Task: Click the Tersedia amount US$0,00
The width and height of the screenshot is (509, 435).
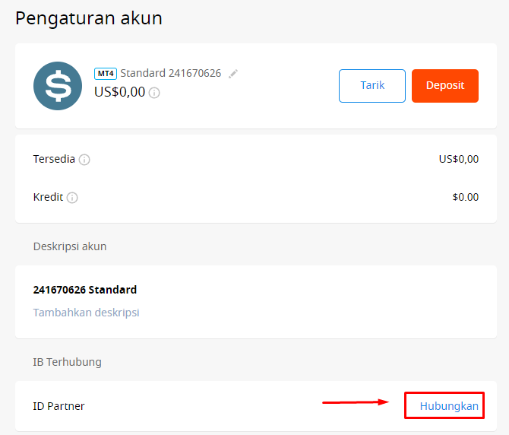Action: 458,159
